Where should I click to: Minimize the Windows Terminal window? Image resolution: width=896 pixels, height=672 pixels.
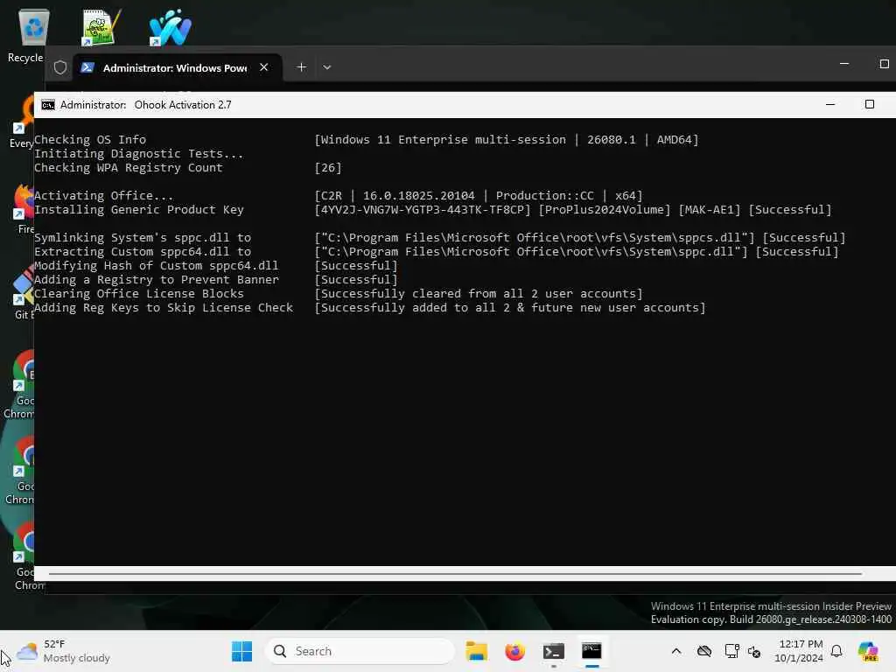coord(844,63)
